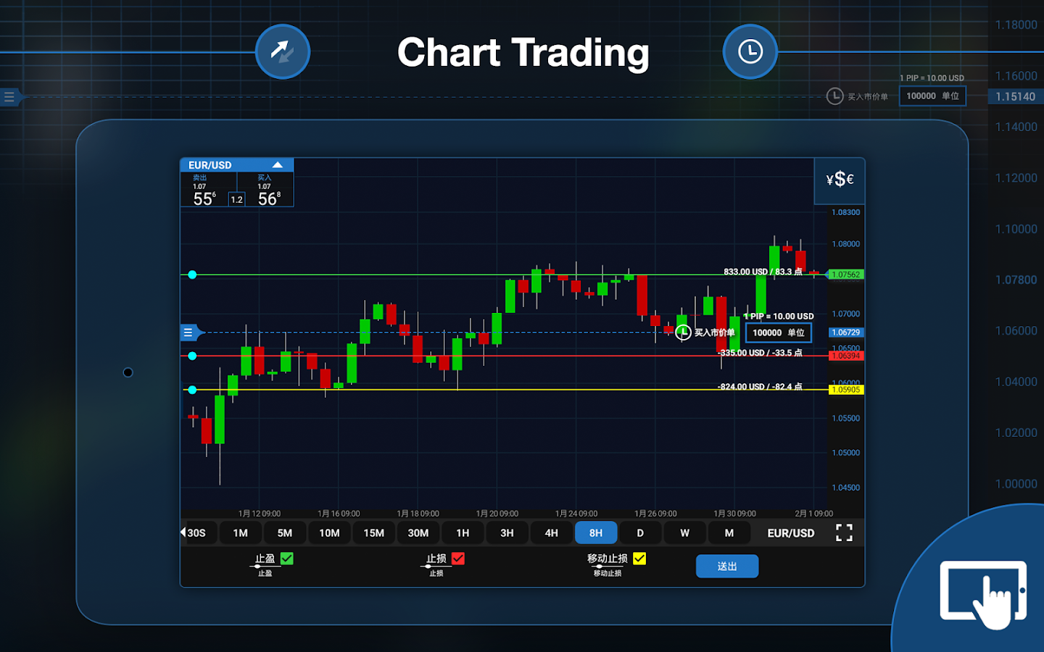Click the 833.00 USD / 83.3 点 label
This screenshot has height=652, width=1044.
(763, 272)
